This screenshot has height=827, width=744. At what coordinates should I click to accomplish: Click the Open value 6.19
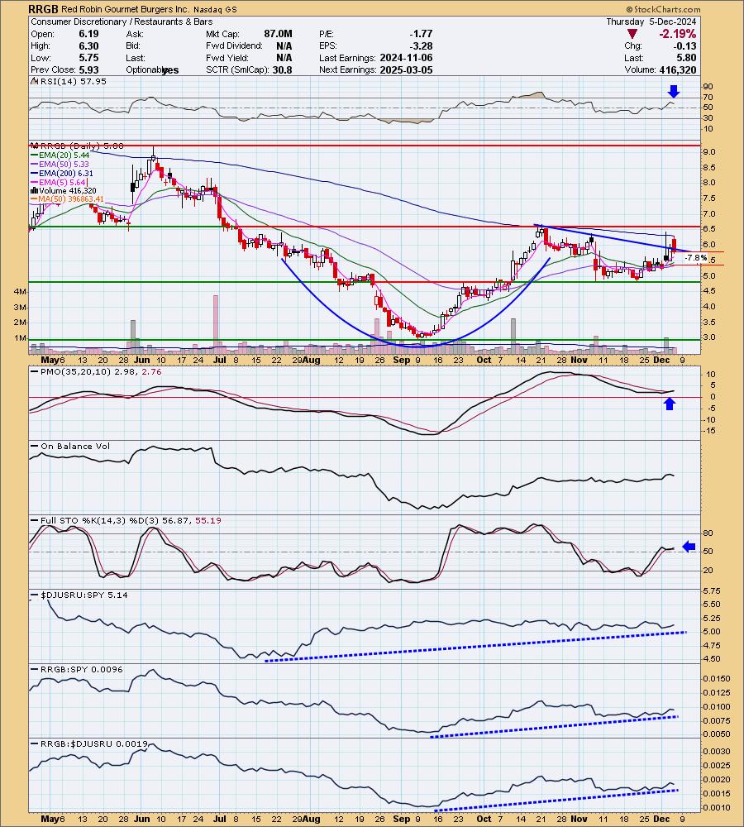(x=88, y=34)
